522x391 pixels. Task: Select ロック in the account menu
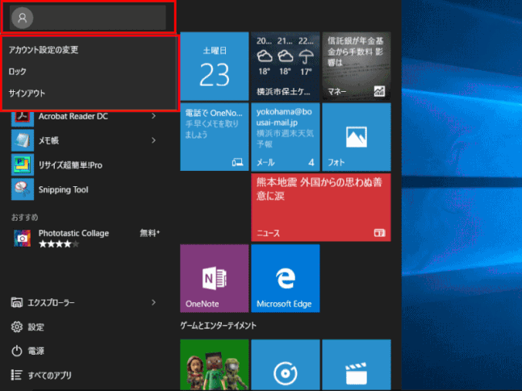(17, 72)
